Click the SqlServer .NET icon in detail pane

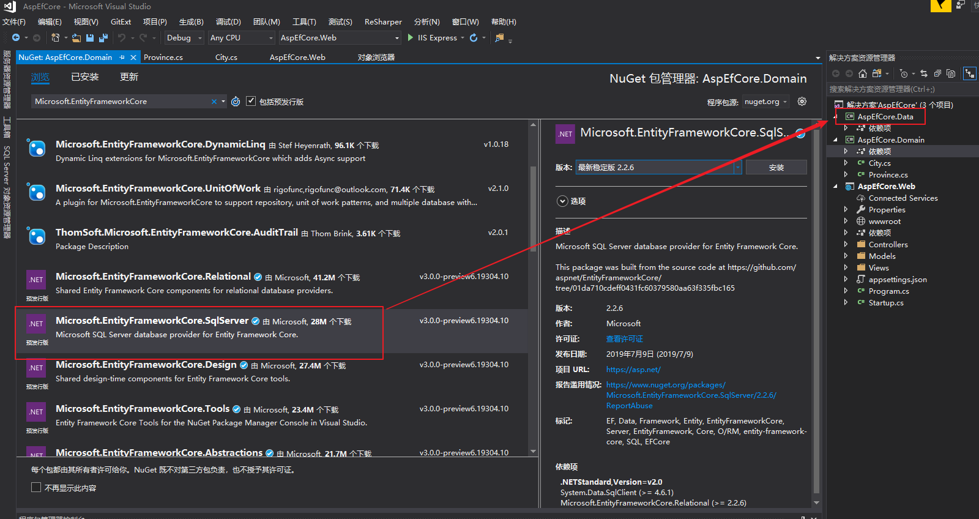coord(565,134)
